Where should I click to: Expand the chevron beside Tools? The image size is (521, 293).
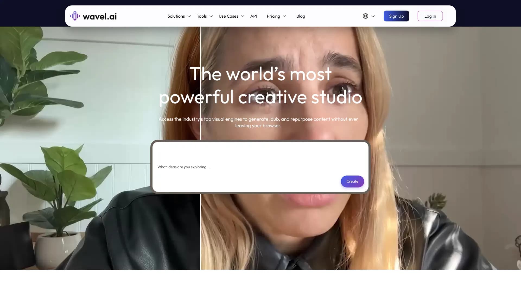tap(211, 16)
